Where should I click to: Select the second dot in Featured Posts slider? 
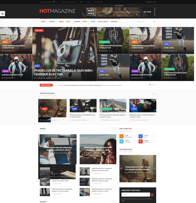click(138, 178)
